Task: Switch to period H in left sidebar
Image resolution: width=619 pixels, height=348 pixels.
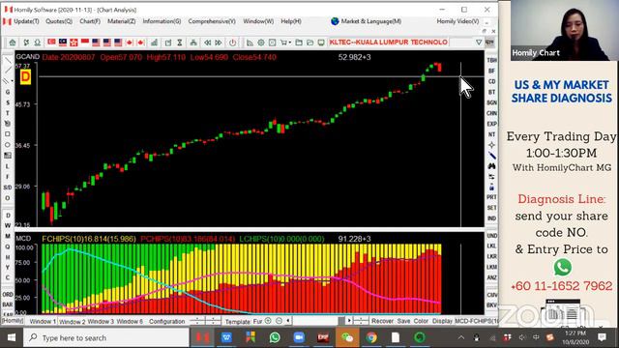Action: click(x=8, y=257)
